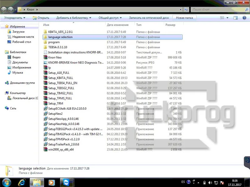The width and height of the screenshot is (250, 187).
Task: Open the Изображения library
Action: (22, 67)
